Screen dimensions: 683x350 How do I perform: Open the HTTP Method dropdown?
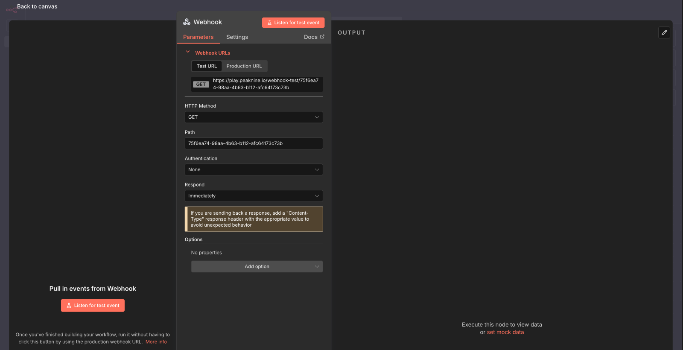point(254,117)
